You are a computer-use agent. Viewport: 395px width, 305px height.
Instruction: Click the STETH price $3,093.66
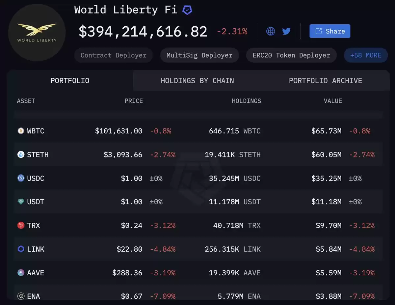[x=123, y=154]
